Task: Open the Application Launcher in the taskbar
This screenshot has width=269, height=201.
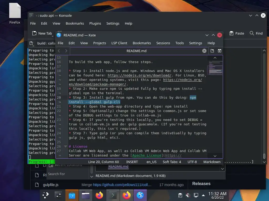Action: pos(46,195)
